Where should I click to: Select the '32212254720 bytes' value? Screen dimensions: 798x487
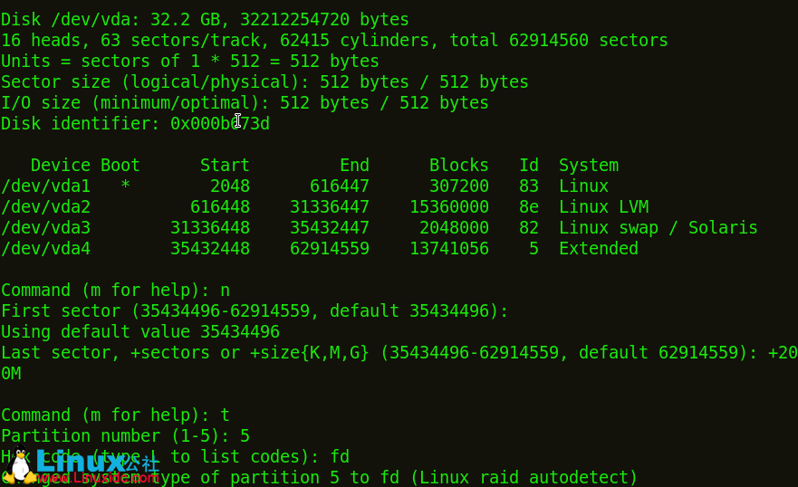point(324,20)
